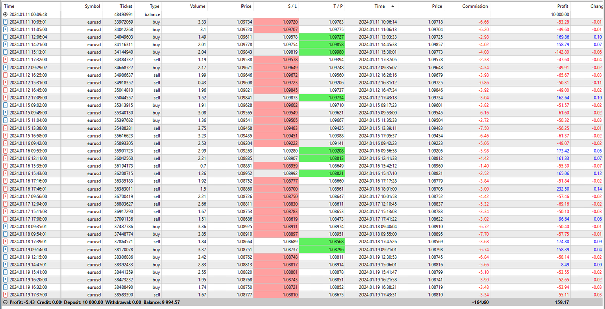This screenshot has height=309, width=605.
Task: Sort by the Commission column header
Action: pos(475,6)
